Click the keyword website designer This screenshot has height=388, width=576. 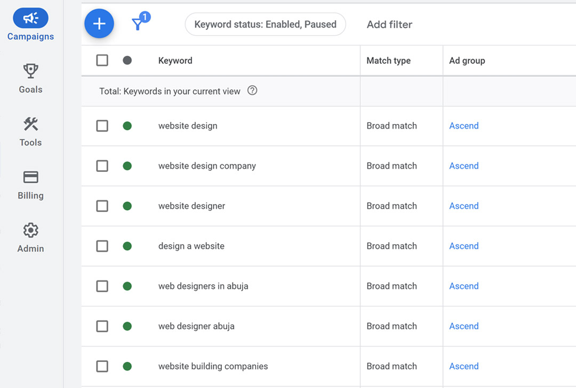coord(192,206)
